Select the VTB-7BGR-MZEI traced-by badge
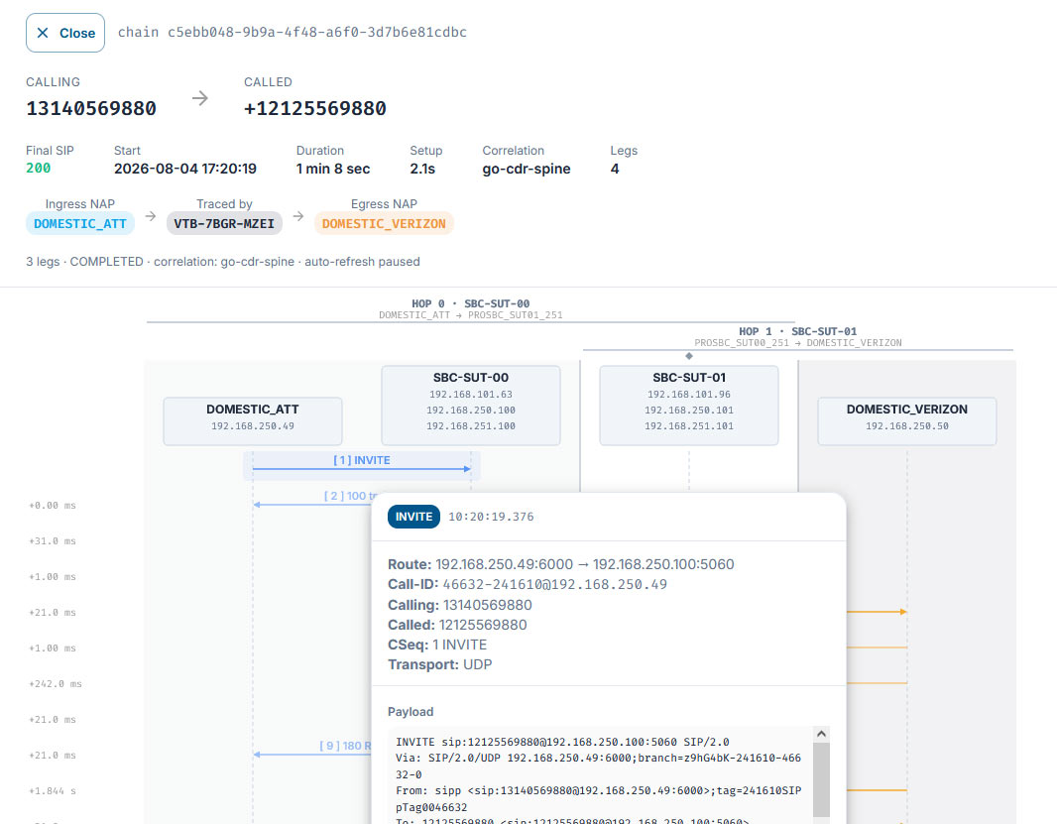 pyautogui.click(x=224, y=224)
